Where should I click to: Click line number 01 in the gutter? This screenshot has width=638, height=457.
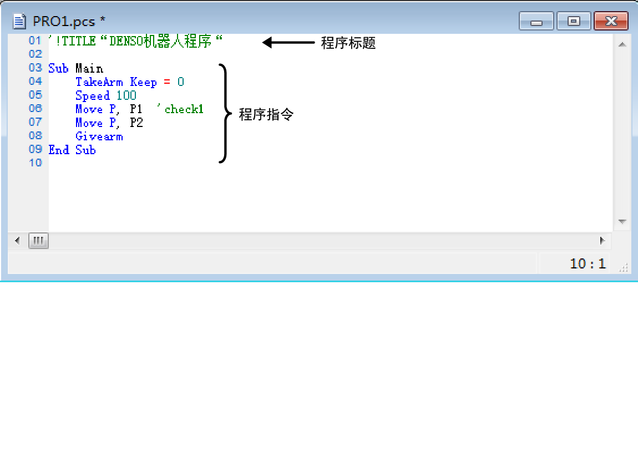click(35, 41)
